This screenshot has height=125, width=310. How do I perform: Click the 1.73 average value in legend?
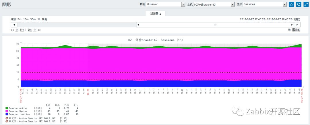(66, 108)
